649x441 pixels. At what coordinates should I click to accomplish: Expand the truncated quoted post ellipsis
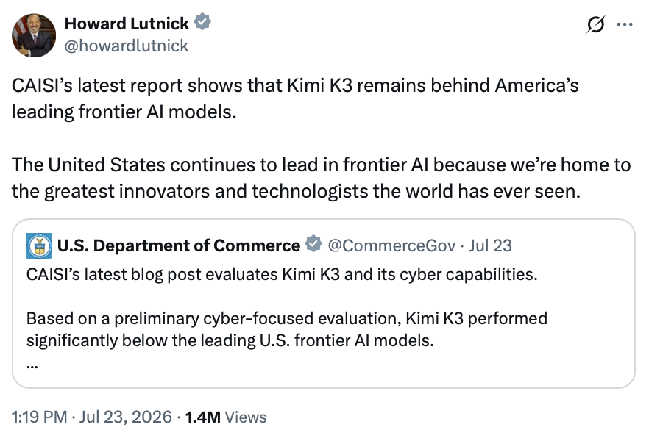[x=32, y=366]
